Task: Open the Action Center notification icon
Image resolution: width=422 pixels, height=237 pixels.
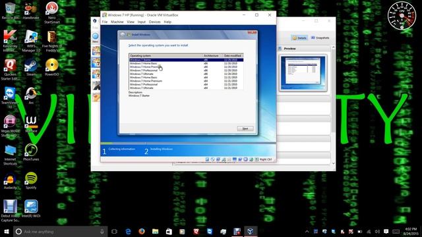Action: (386, 231)
